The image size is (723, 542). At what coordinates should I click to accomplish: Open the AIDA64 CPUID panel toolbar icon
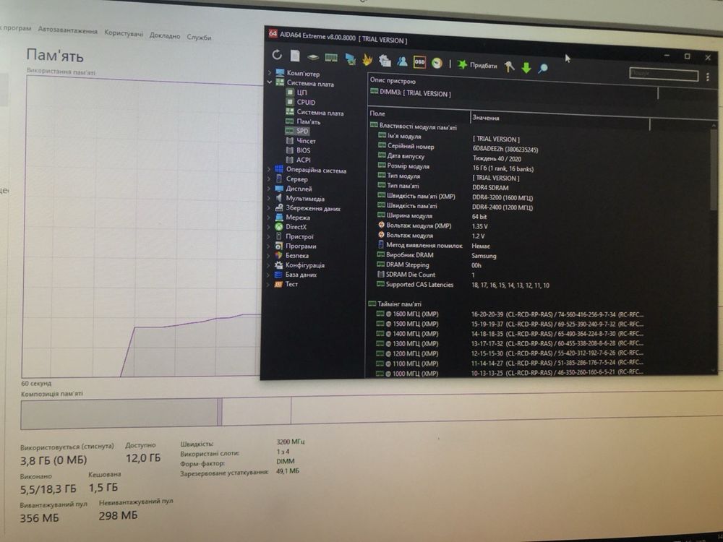[x=385, y=61]
